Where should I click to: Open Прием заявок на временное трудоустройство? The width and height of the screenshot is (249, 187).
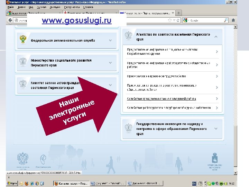pos(156,76)
